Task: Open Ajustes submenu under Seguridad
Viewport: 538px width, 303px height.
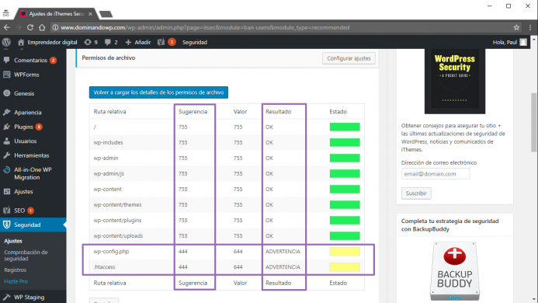Action: click(x=13, y=241)
